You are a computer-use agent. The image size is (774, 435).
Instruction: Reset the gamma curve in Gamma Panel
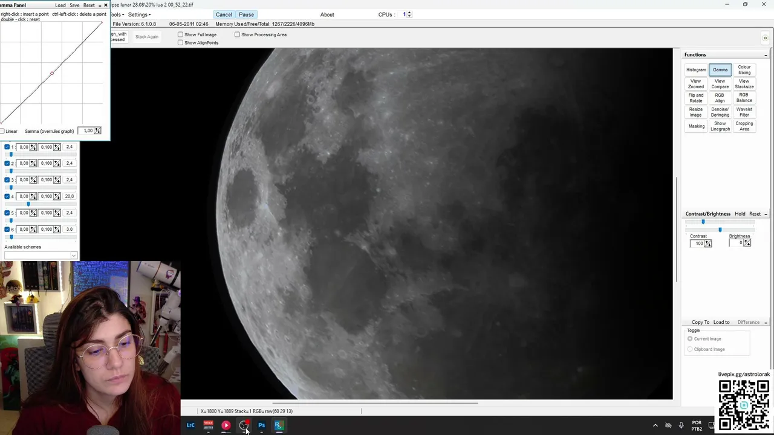[x=89, y=5]
